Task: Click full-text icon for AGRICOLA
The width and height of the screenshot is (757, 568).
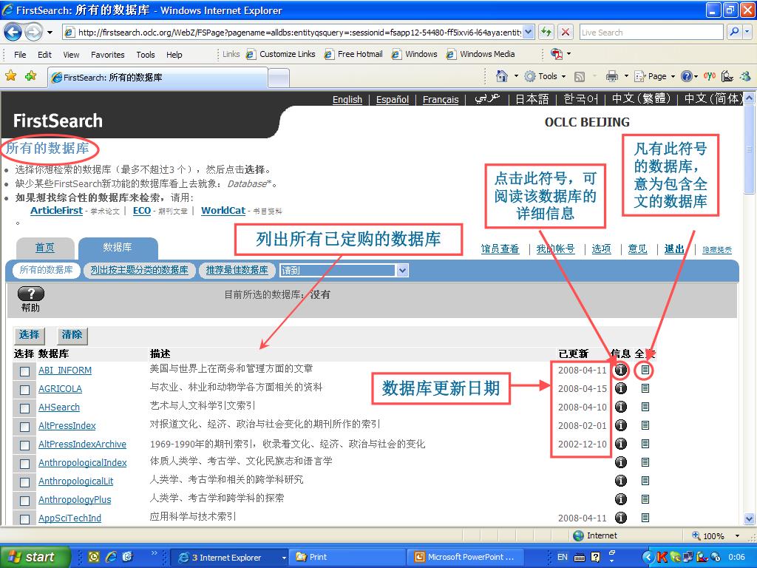Action: click(x=645, y=388)
